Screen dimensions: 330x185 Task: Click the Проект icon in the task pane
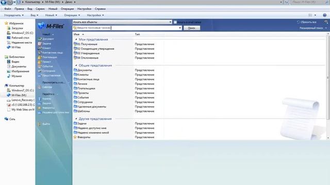pos(40,62)
